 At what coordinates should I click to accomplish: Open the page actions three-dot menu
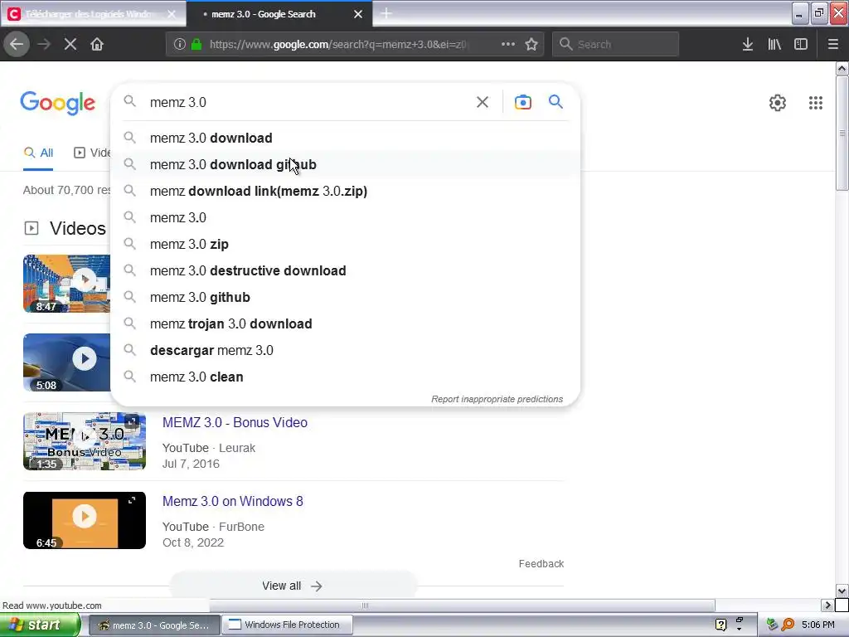tap(508, 44)
